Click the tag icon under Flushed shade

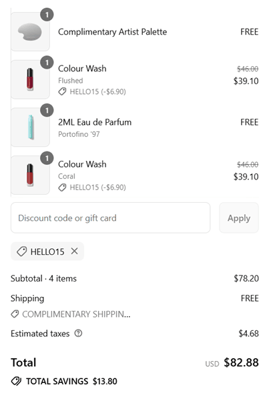coord(62,91)
